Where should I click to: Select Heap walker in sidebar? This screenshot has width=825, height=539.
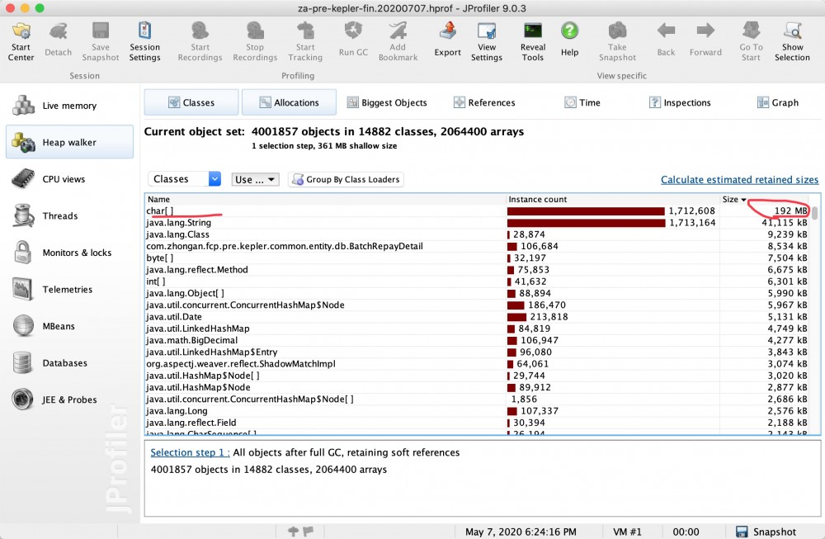tap(69, 142)
